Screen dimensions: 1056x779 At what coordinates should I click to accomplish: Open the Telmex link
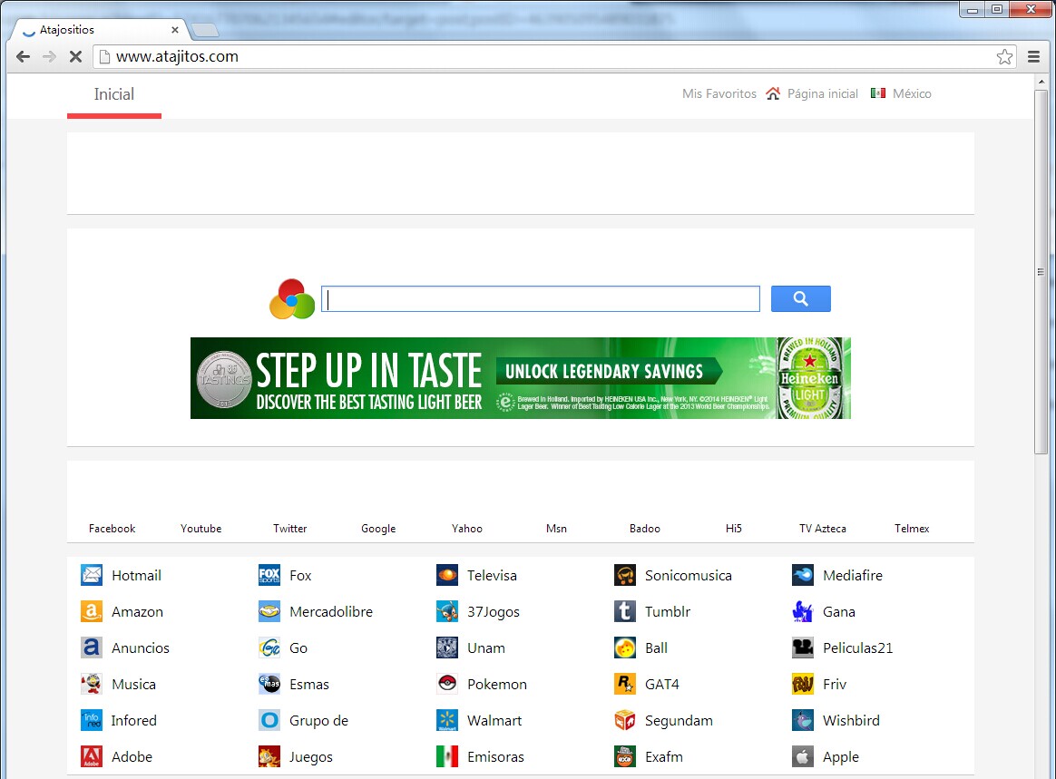[912, 529]
